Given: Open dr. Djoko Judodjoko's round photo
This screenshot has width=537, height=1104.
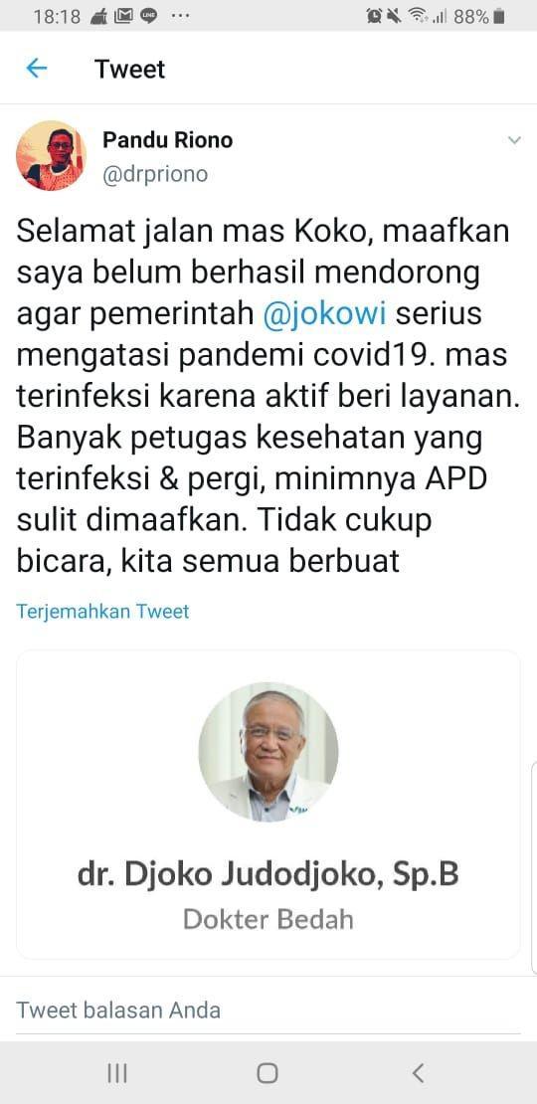Looking at the screenshot, I should [x=268, y=752].
